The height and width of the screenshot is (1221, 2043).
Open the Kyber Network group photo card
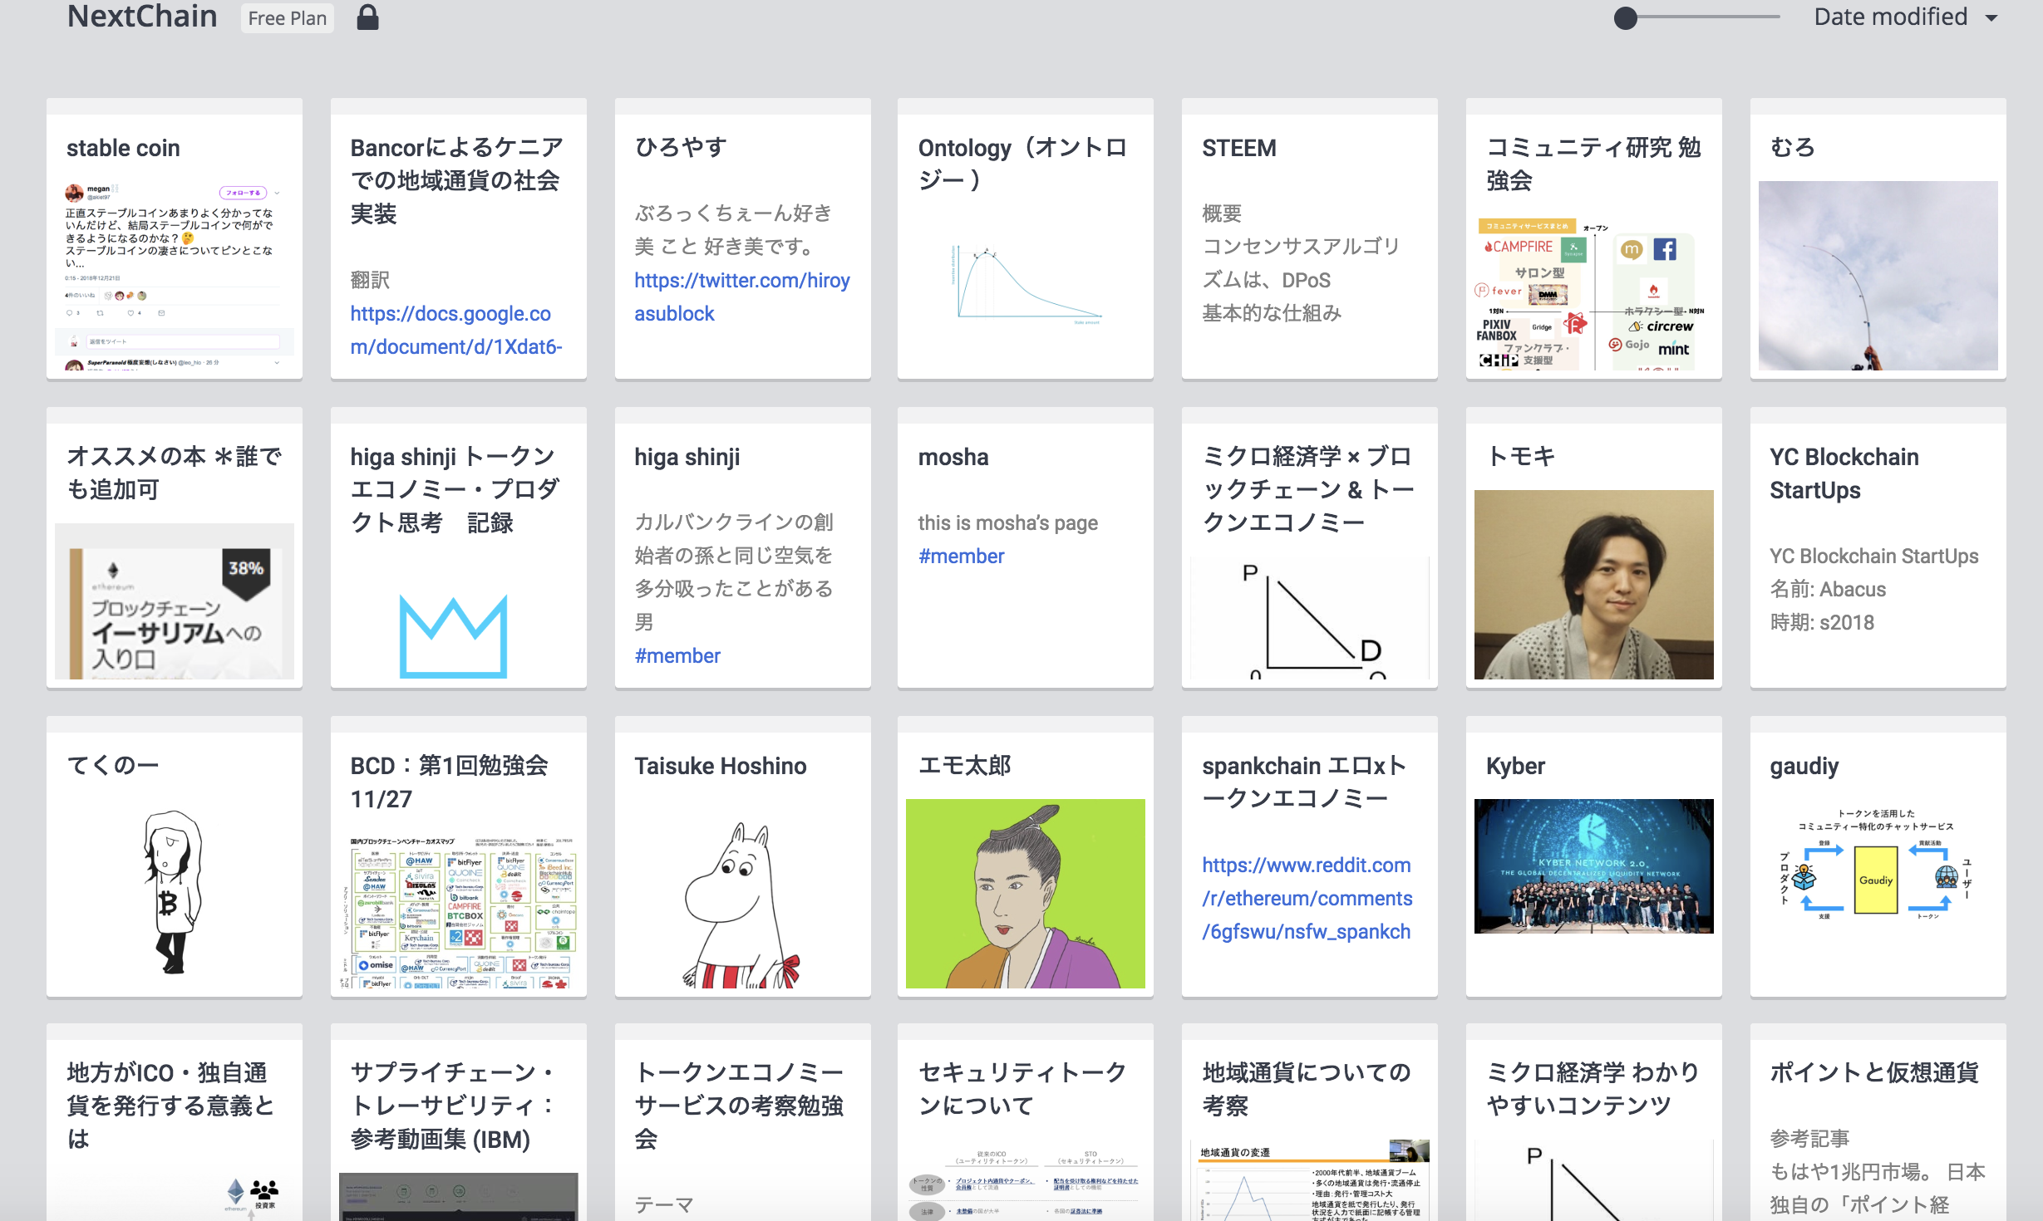point(1593,865)
